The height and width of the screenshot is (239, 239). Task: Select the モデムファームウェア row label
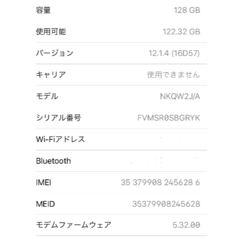coord(74,225)
